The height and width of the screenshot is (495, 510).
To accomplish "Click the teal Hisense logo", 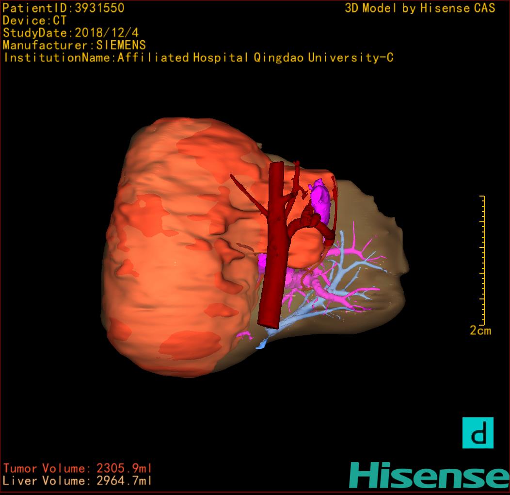I will [429, 475].
